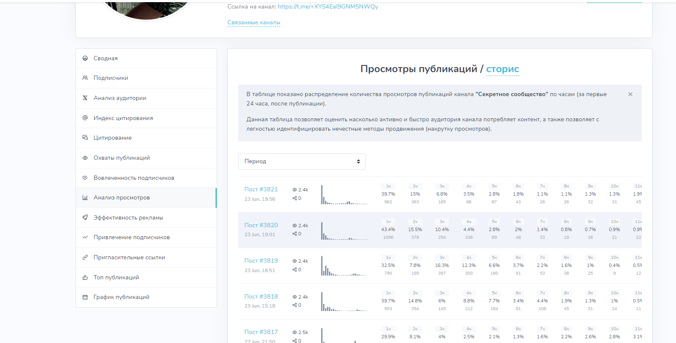The image size is (676, 343).
Task: Open Пост #3820 link
Action: coord(261,225)
